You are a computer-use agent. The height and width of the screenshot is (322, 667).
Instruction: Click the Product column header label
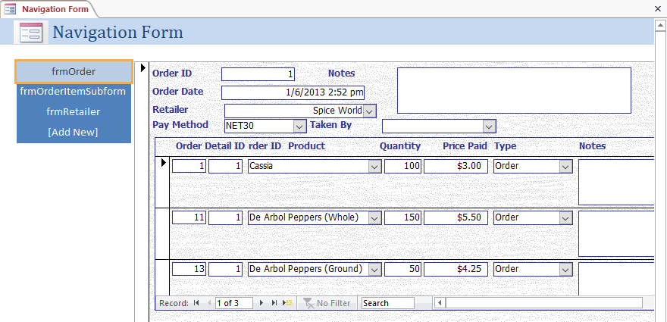307,146
